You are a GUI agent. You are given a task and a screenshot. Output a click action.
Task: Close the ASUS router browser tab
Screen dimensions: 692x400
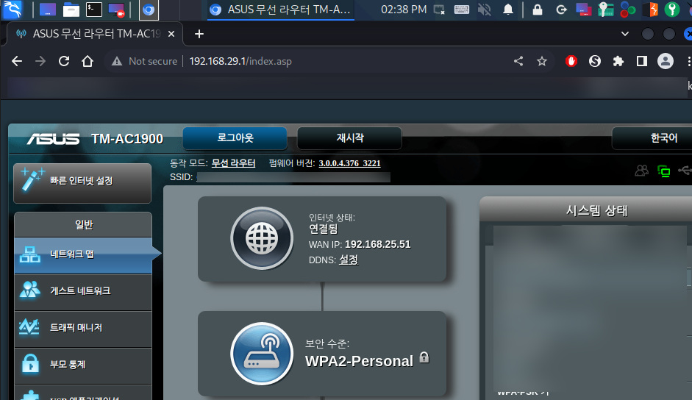tap(171, 34)
